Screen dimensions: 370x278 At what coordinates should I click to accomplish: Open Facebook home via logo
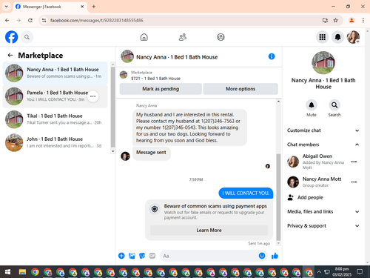point(11,37)
